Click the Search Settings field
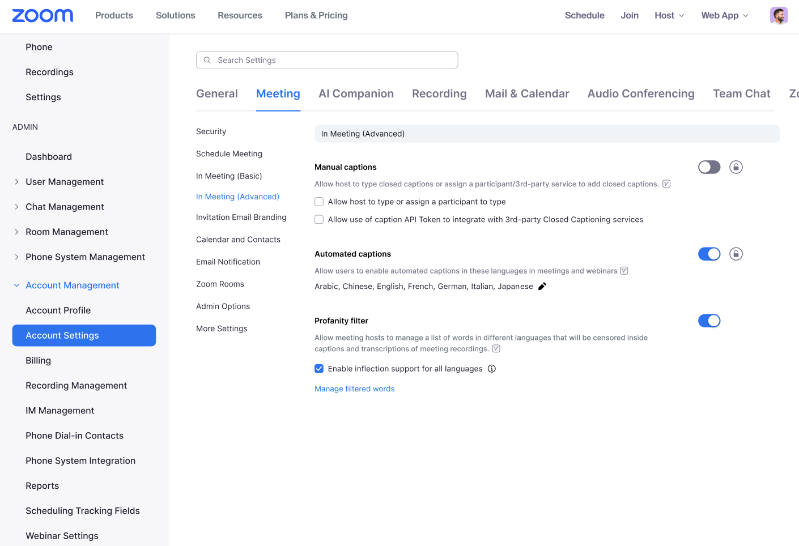 334,60
